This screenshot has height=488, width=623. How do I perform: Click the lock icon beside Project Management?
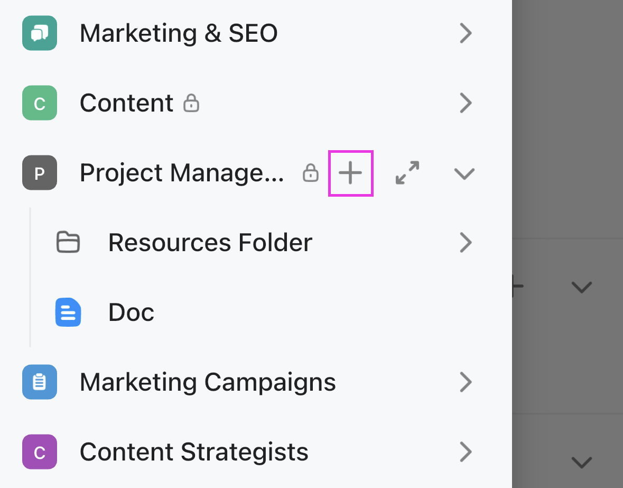(311, 173)
